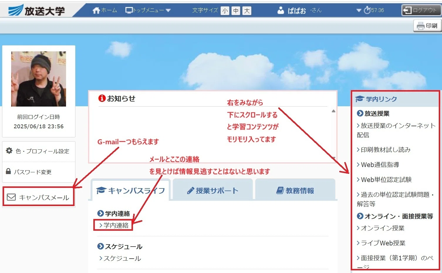Open 印刷教材試し読み link
442x273 pixels.
[x=383, y=150]
